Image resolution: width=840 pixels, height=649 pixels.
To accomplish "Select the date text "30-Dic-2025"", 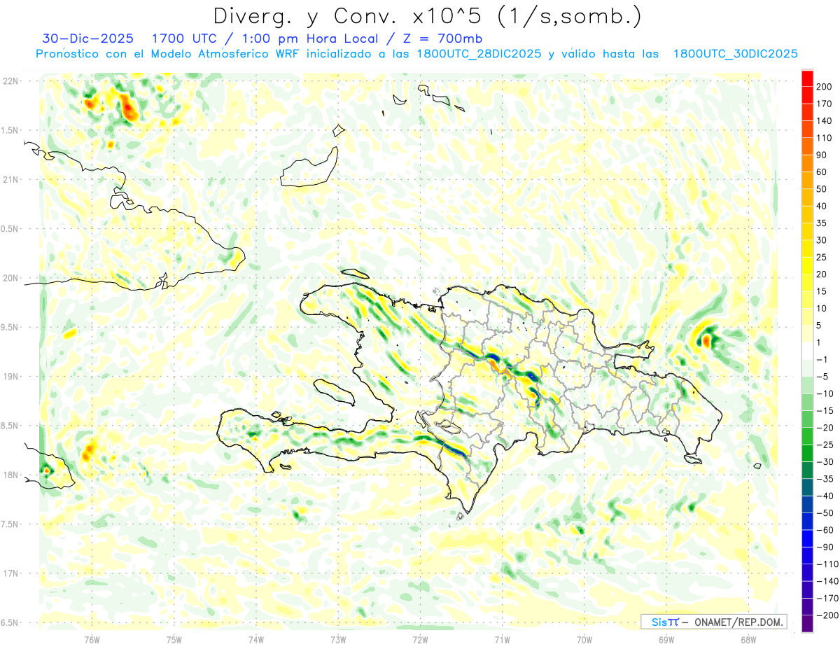I will (87, 39).
